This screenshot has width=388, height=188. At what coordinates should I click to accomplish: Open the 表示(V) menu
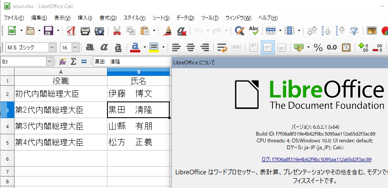(x=62, y=18)
